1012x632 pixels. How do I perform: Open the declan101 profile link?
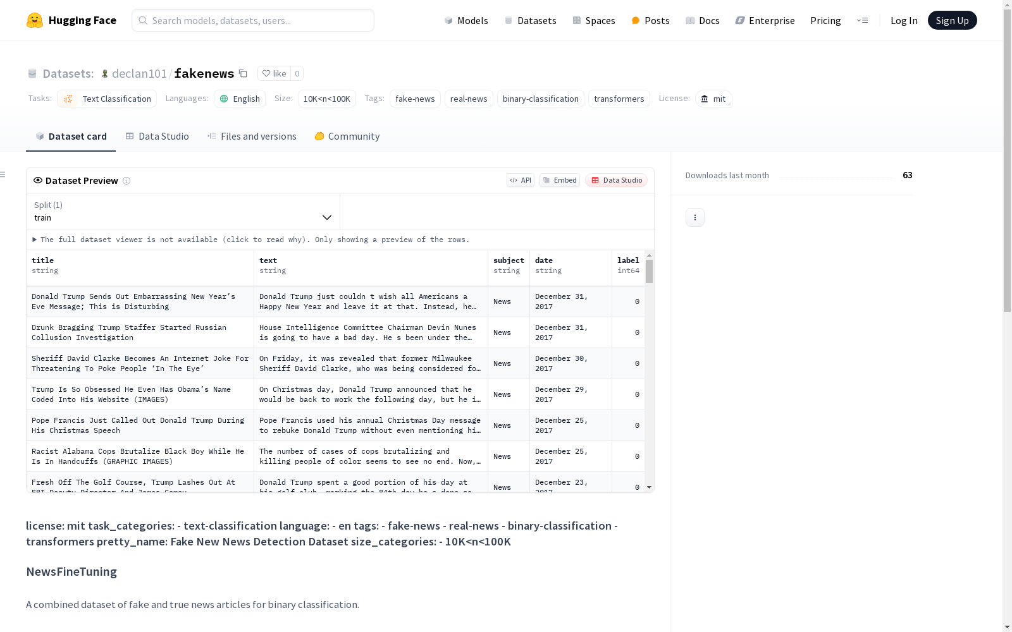(x=139, y=73)
